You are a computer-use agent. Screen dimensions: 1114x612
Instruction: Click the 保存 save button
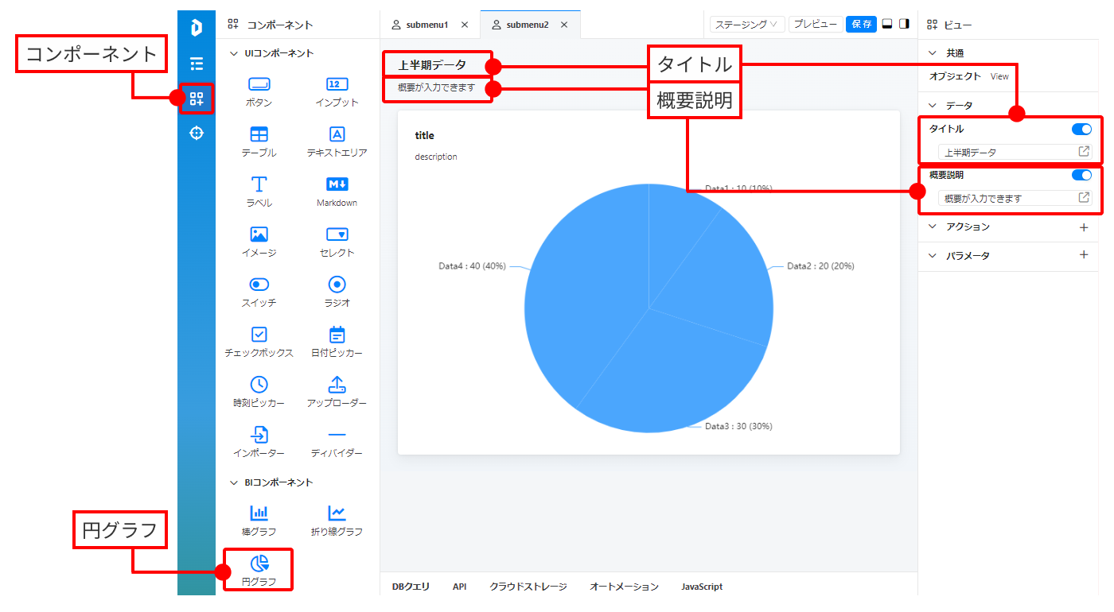[861, 25]
